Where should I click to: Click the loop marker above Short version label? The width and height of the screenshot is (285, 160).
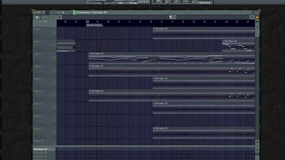87,22
